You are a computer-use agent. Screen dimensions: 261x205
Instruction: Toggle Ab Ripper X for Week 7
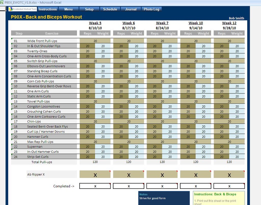click(x=162, y=175)
